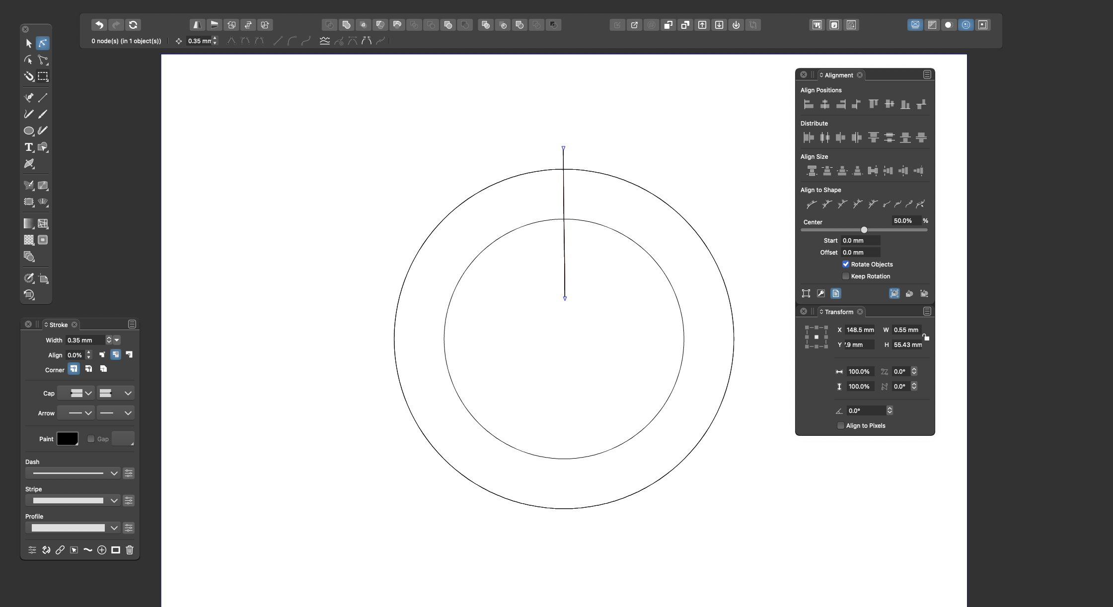Screen dimensions: 1113x607
Task: Click the Alignment panel tab
Action: click(838, 75)
